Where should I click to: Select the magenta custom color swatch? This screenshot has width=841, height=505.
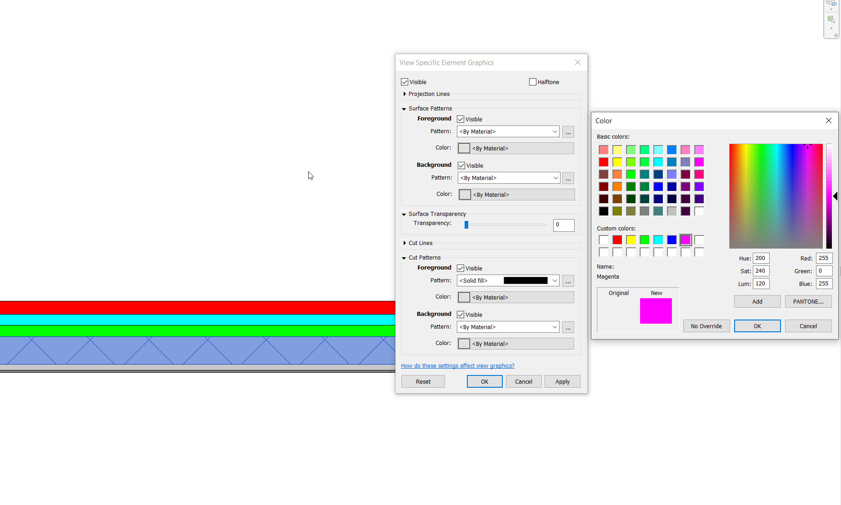[686, 240]
